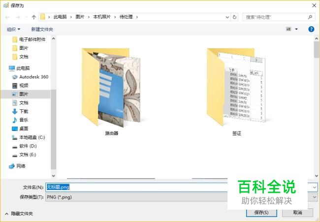
Task: Click file list scrollbar down arrow
Action: point(317,175)
